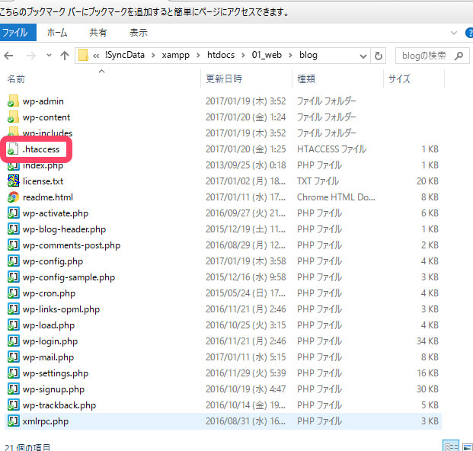Expand hidden path with double chevron
Screen dimensions: 473x451
[96, 56]
